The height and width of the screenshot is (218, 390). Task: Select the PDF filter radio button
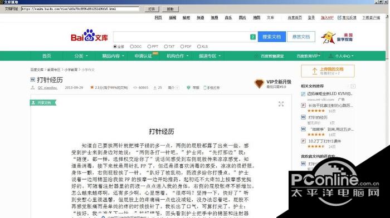(182, 46)
